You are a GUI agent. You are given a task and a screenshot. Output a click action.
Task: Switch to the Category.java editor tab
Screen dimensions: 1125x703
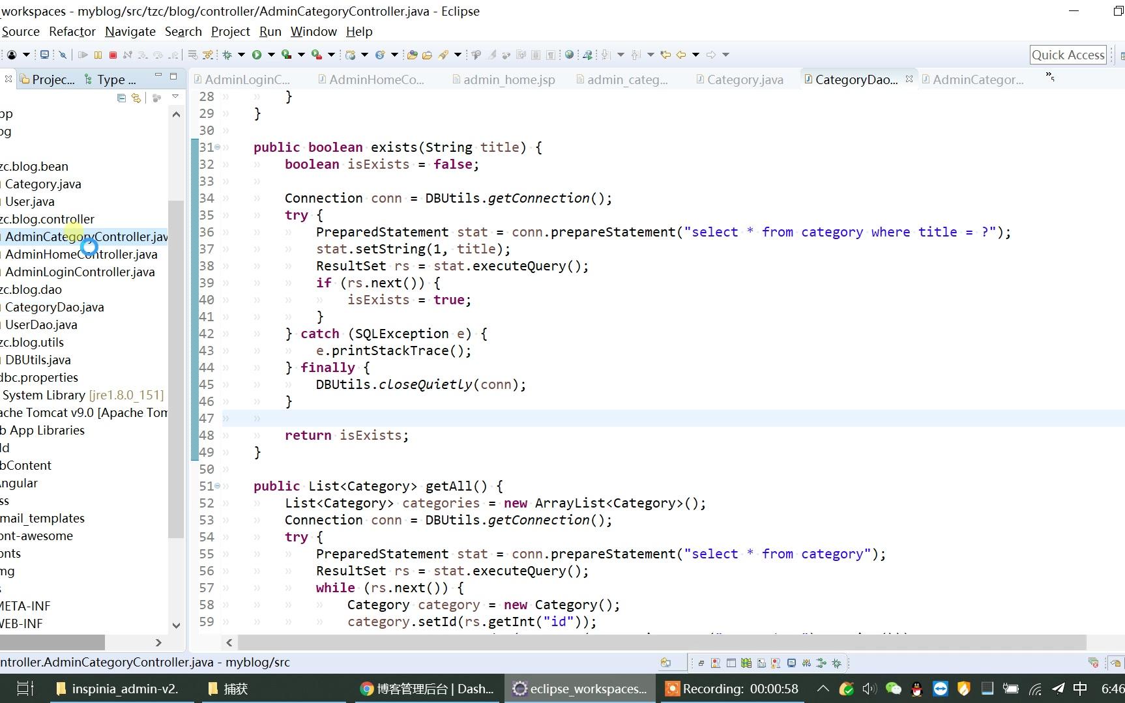click(740, 79)
